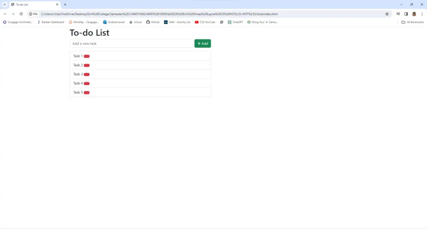Image resolution: width=427 pixels, height=229 pixels.
Task: Open Cengage Unlimited bookmark
Action: tap(18, 22)
